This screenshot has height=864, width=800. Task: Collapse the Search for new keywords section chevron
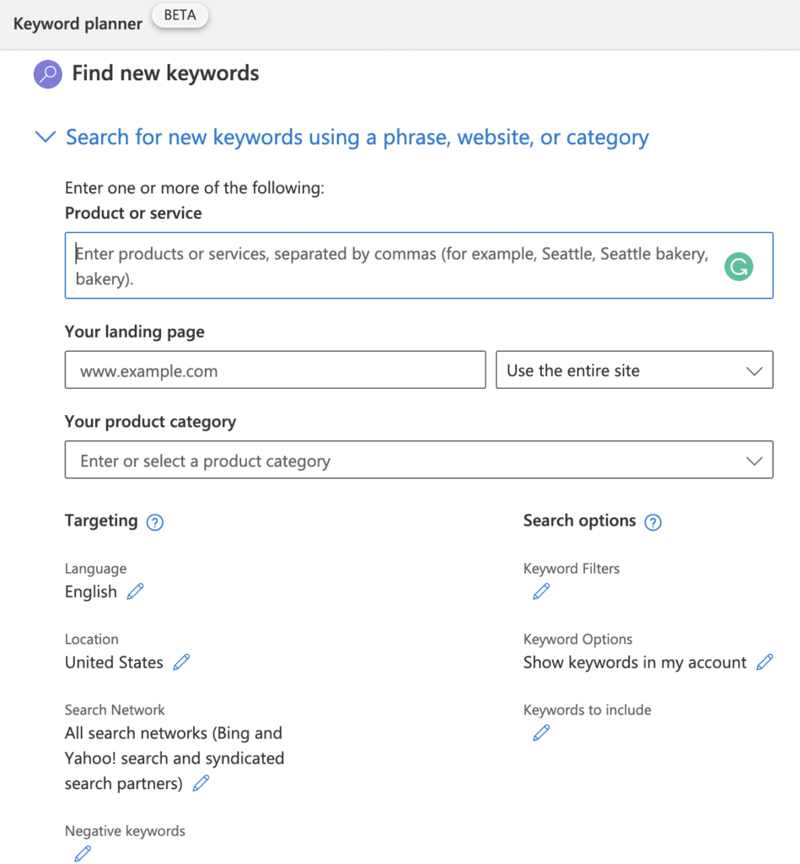tap(45, 138)
